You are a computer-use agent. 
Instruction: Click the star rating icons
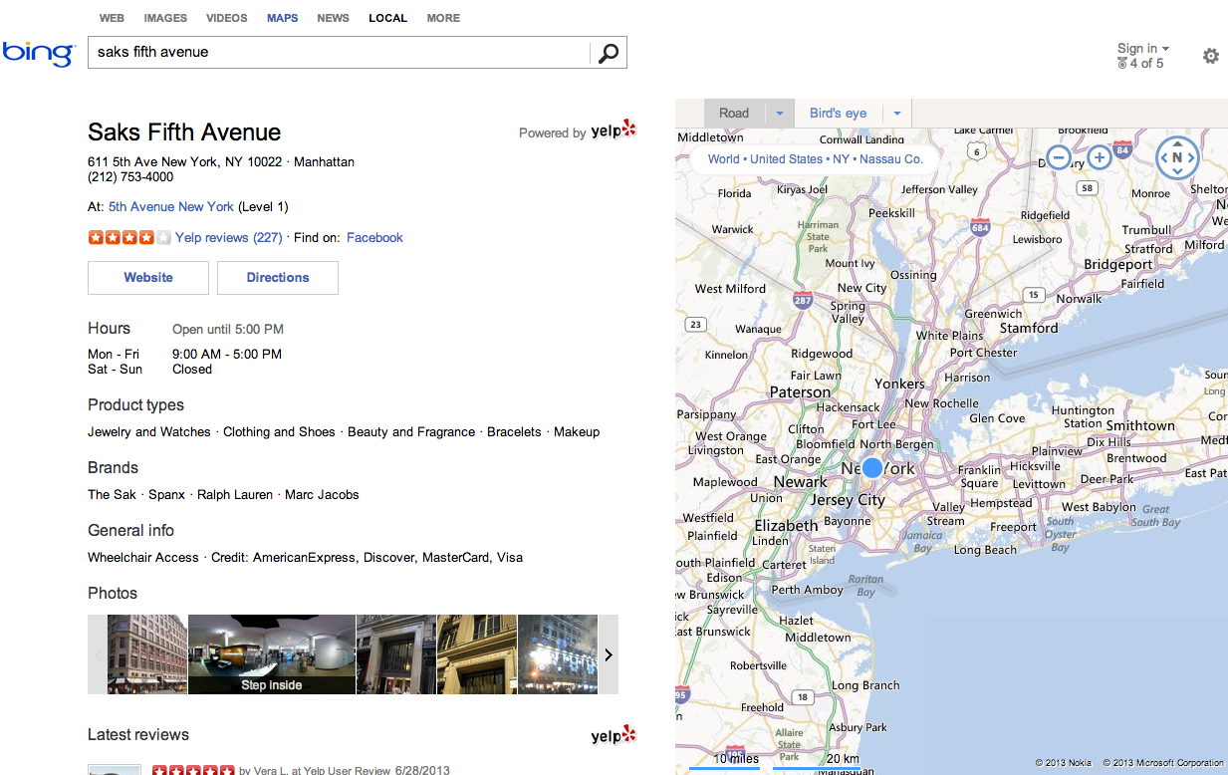pos(128,237)
